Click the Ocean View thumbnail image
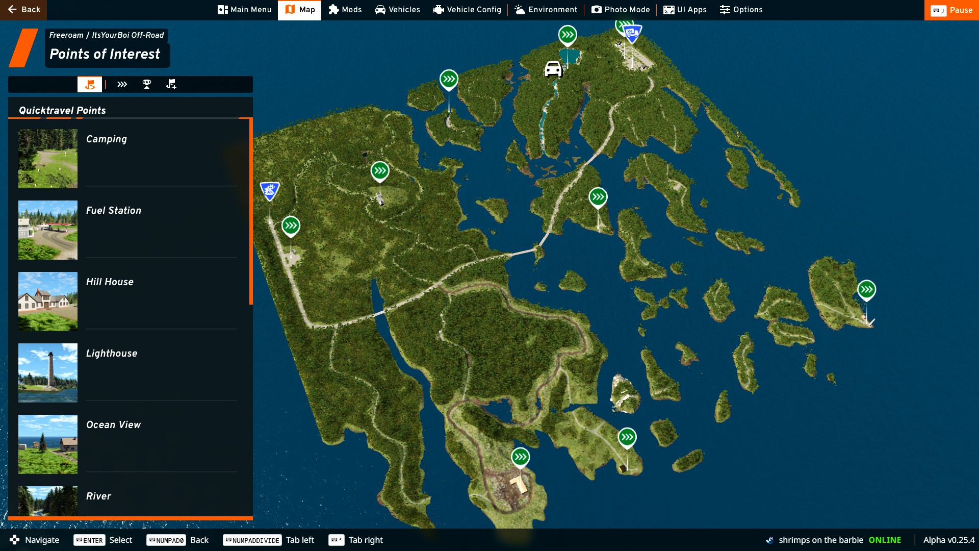979x551 pixels. tap(48, 444)
